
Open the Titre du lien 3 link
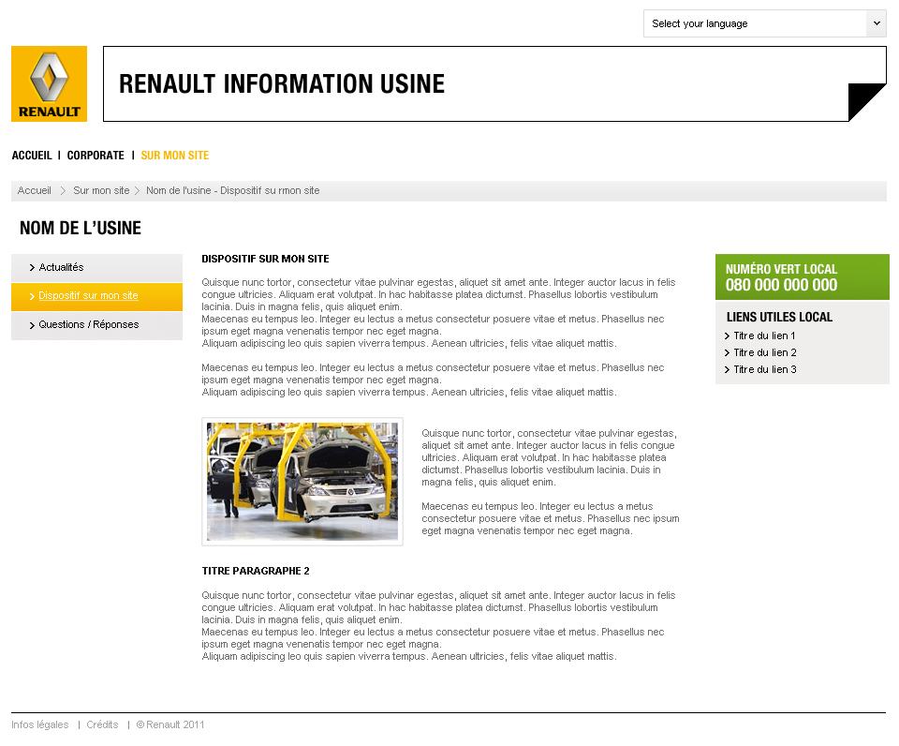point(765,369)
